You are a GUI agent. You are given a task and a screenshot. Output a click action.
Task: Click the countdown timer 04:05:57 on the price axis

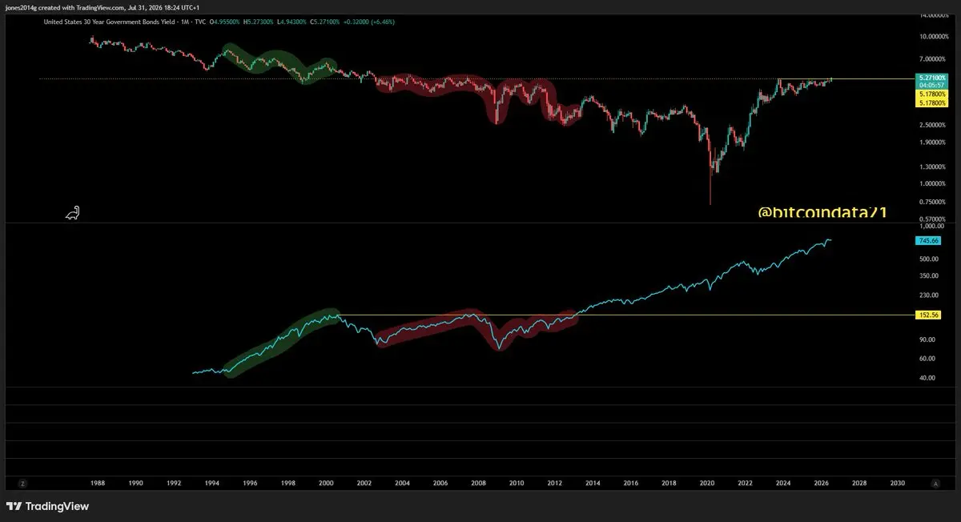pyautogui.click(x=933, y=85)
